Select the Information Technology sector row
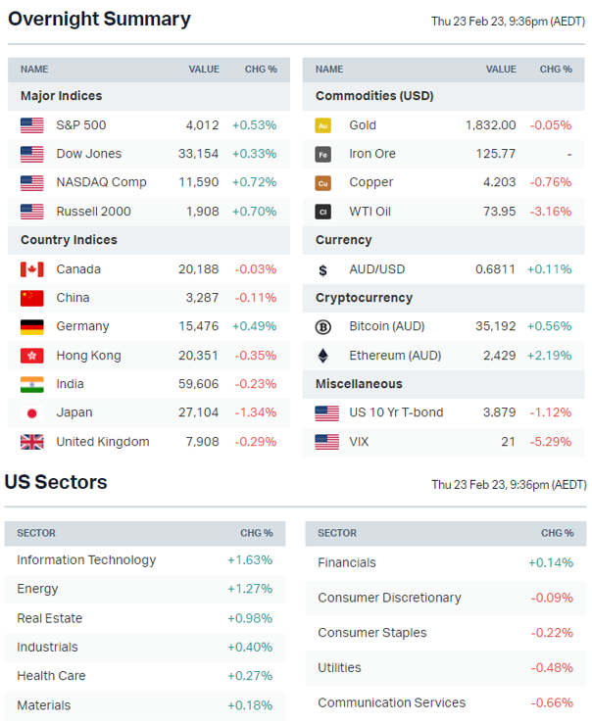 86,560
